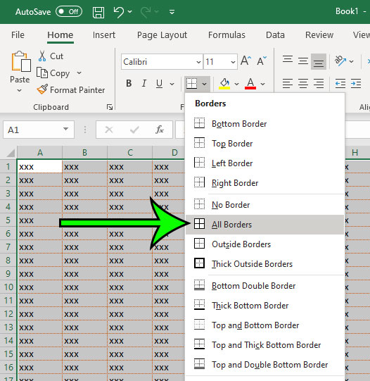Choose Top Border option
The height and width of the screenshot is (381, 370).
coord(265,144)
